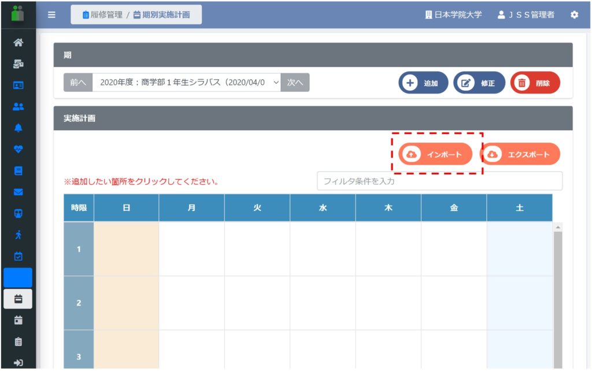Select the highlighted calendar icon in sidebar

pyautogui.click(x=18, y=299)
